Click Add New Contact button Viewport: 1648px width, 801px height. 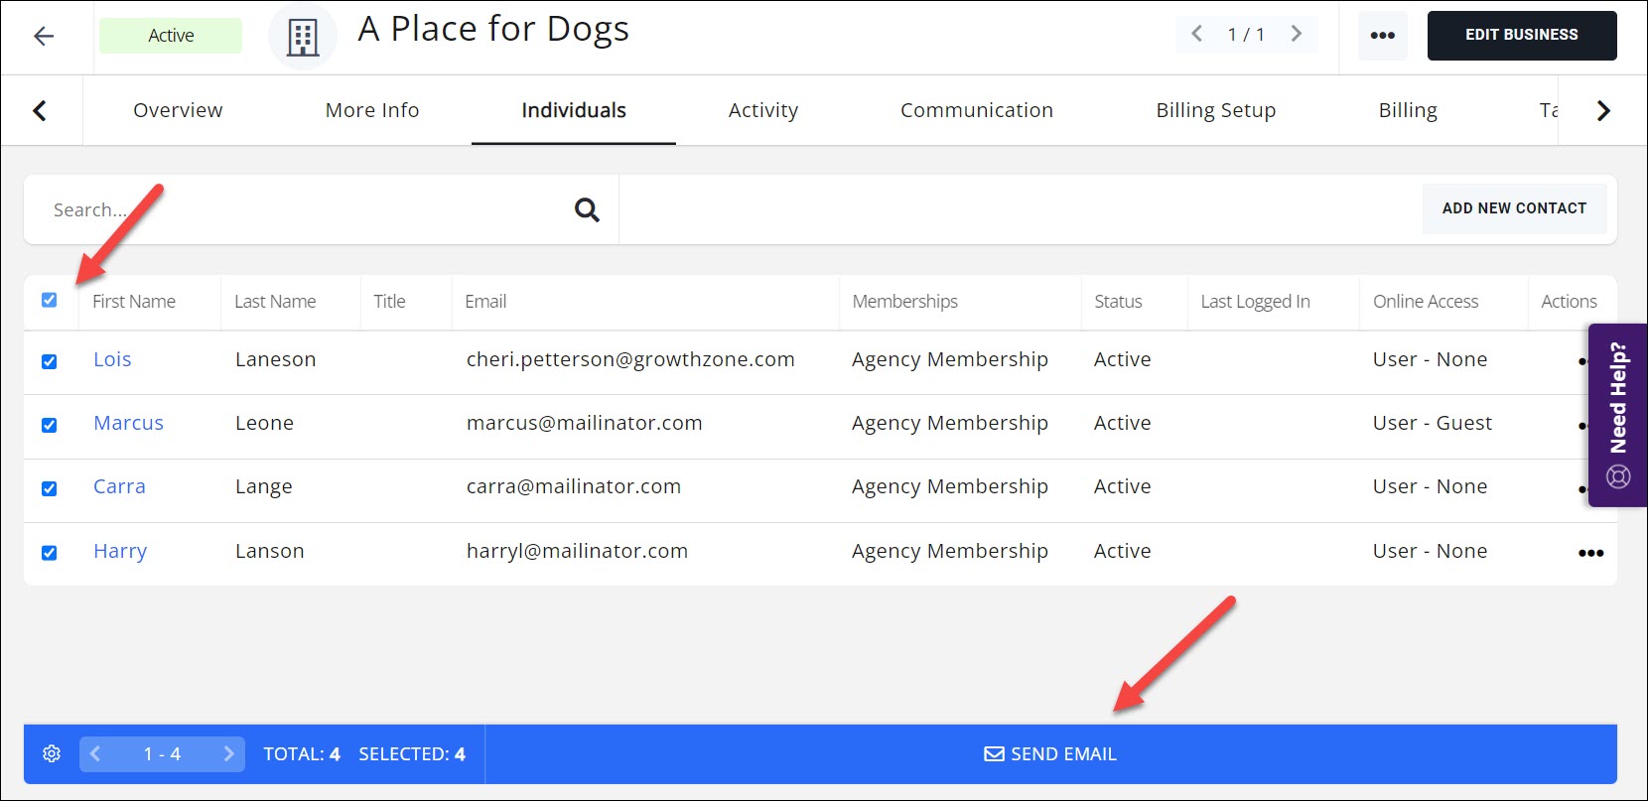1513,208
